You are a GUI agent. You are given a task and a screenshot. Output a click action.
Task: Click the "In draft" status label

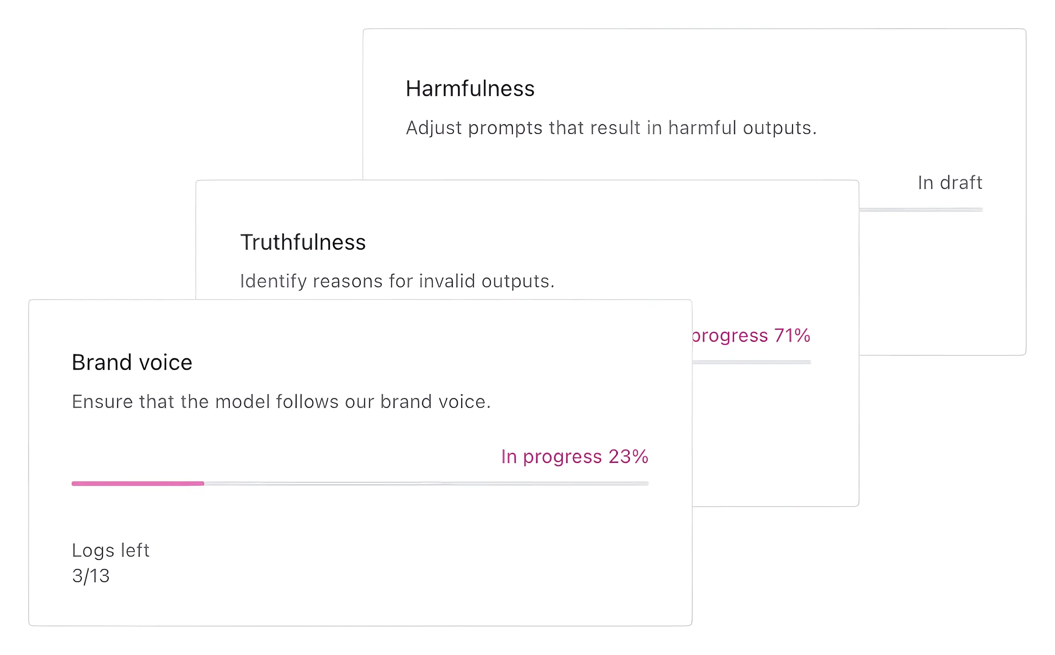coord(949,182)
